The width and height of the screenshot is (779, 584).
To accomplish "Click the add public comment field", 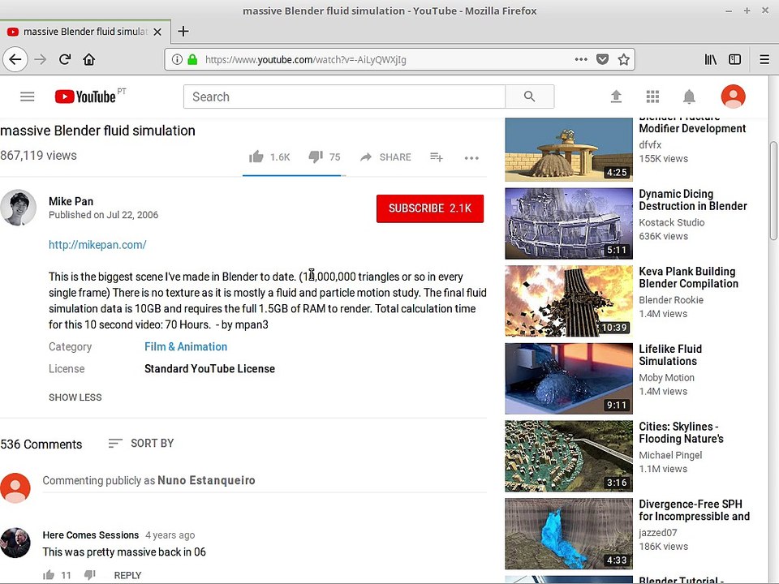I will click(265, 481).
